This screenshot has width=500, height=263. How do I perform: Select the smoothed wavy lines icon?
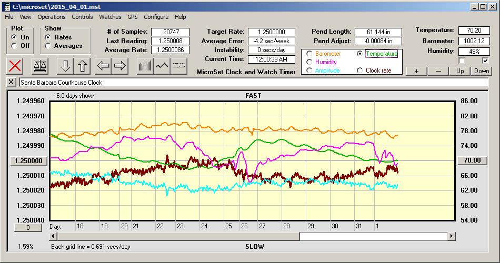[179, 66]
